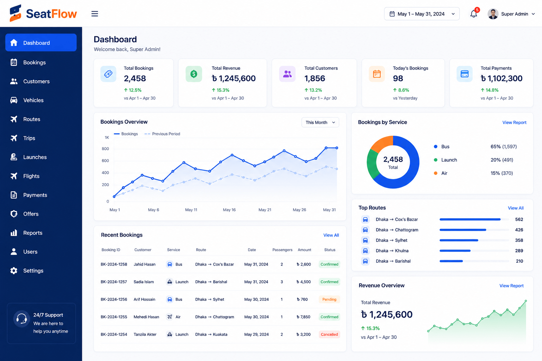Click bus icon beside Dhaka → Khulna route
The image size is (542, 361).
[x=366, y=251]
